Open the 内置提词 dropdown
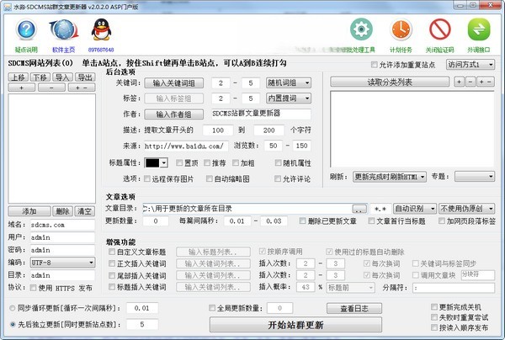 pos(289,98)
